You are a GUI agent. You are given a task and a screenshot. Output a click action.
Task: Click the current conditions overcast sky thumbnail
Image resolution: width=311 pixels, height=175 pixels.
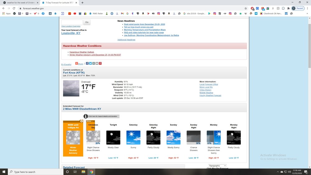(x=71, y=88)
